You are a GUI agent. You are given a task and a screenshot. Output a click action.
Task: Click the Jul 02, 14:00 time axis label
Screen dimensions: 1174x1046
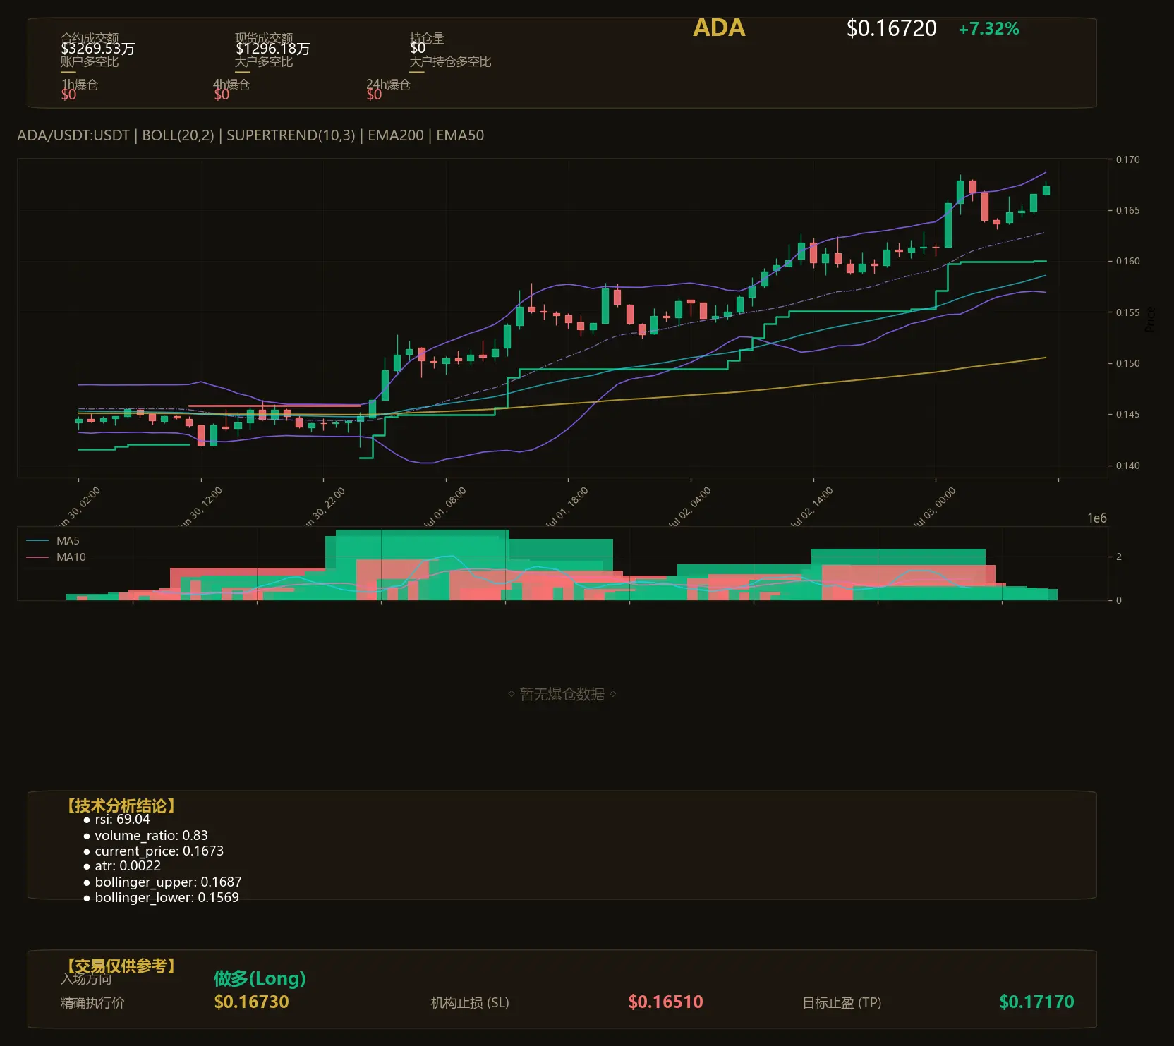coord(812,507)
